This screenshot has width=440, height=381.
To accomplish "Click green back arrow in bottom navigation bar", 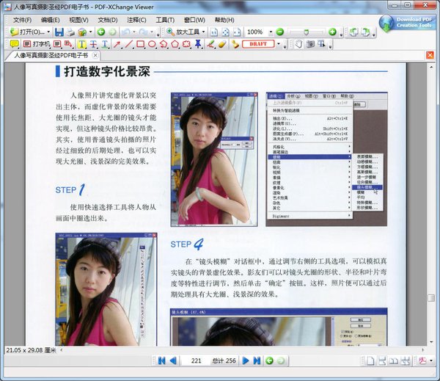I will click(269, 360).
